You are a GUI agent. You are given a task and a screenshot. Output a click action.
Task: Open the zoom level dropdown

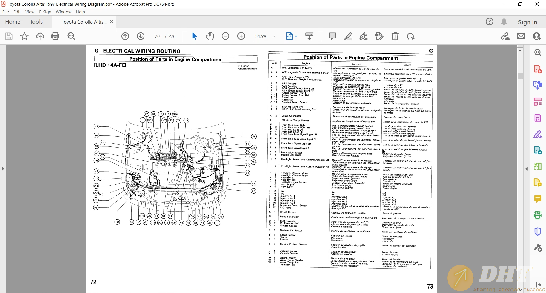pos(274,36)
